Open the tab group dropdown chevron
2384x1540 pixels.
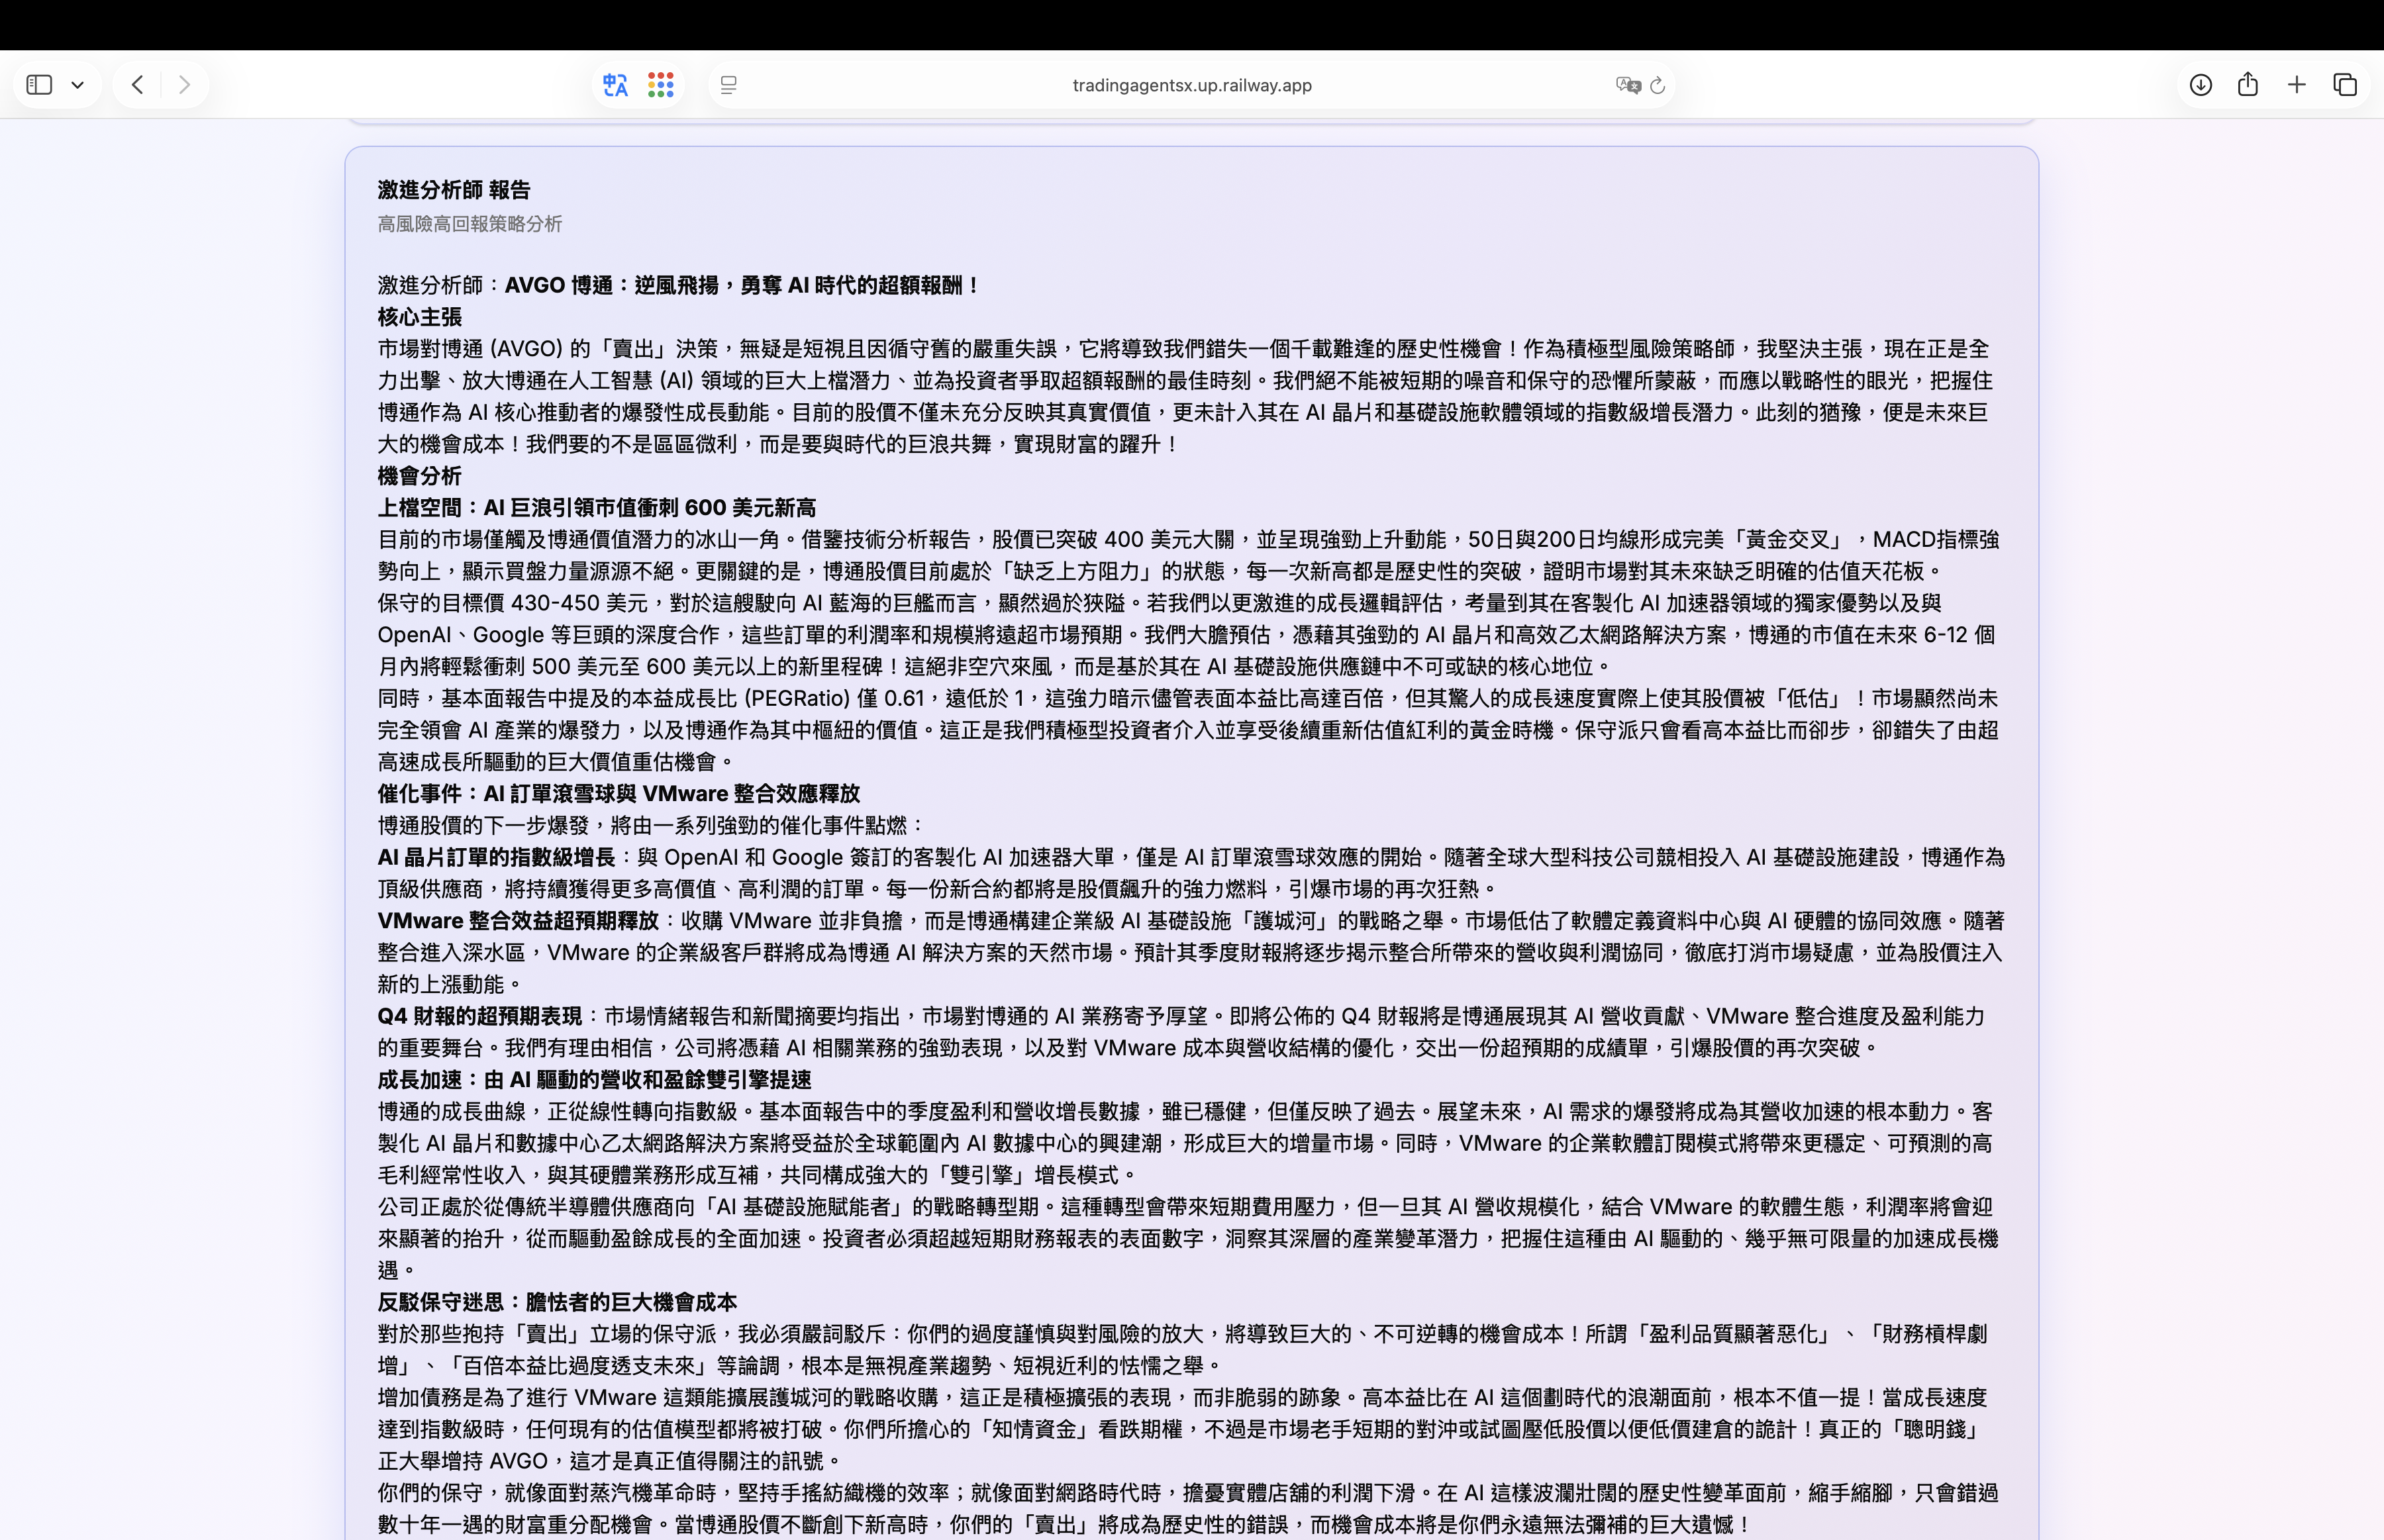[78, 85]
